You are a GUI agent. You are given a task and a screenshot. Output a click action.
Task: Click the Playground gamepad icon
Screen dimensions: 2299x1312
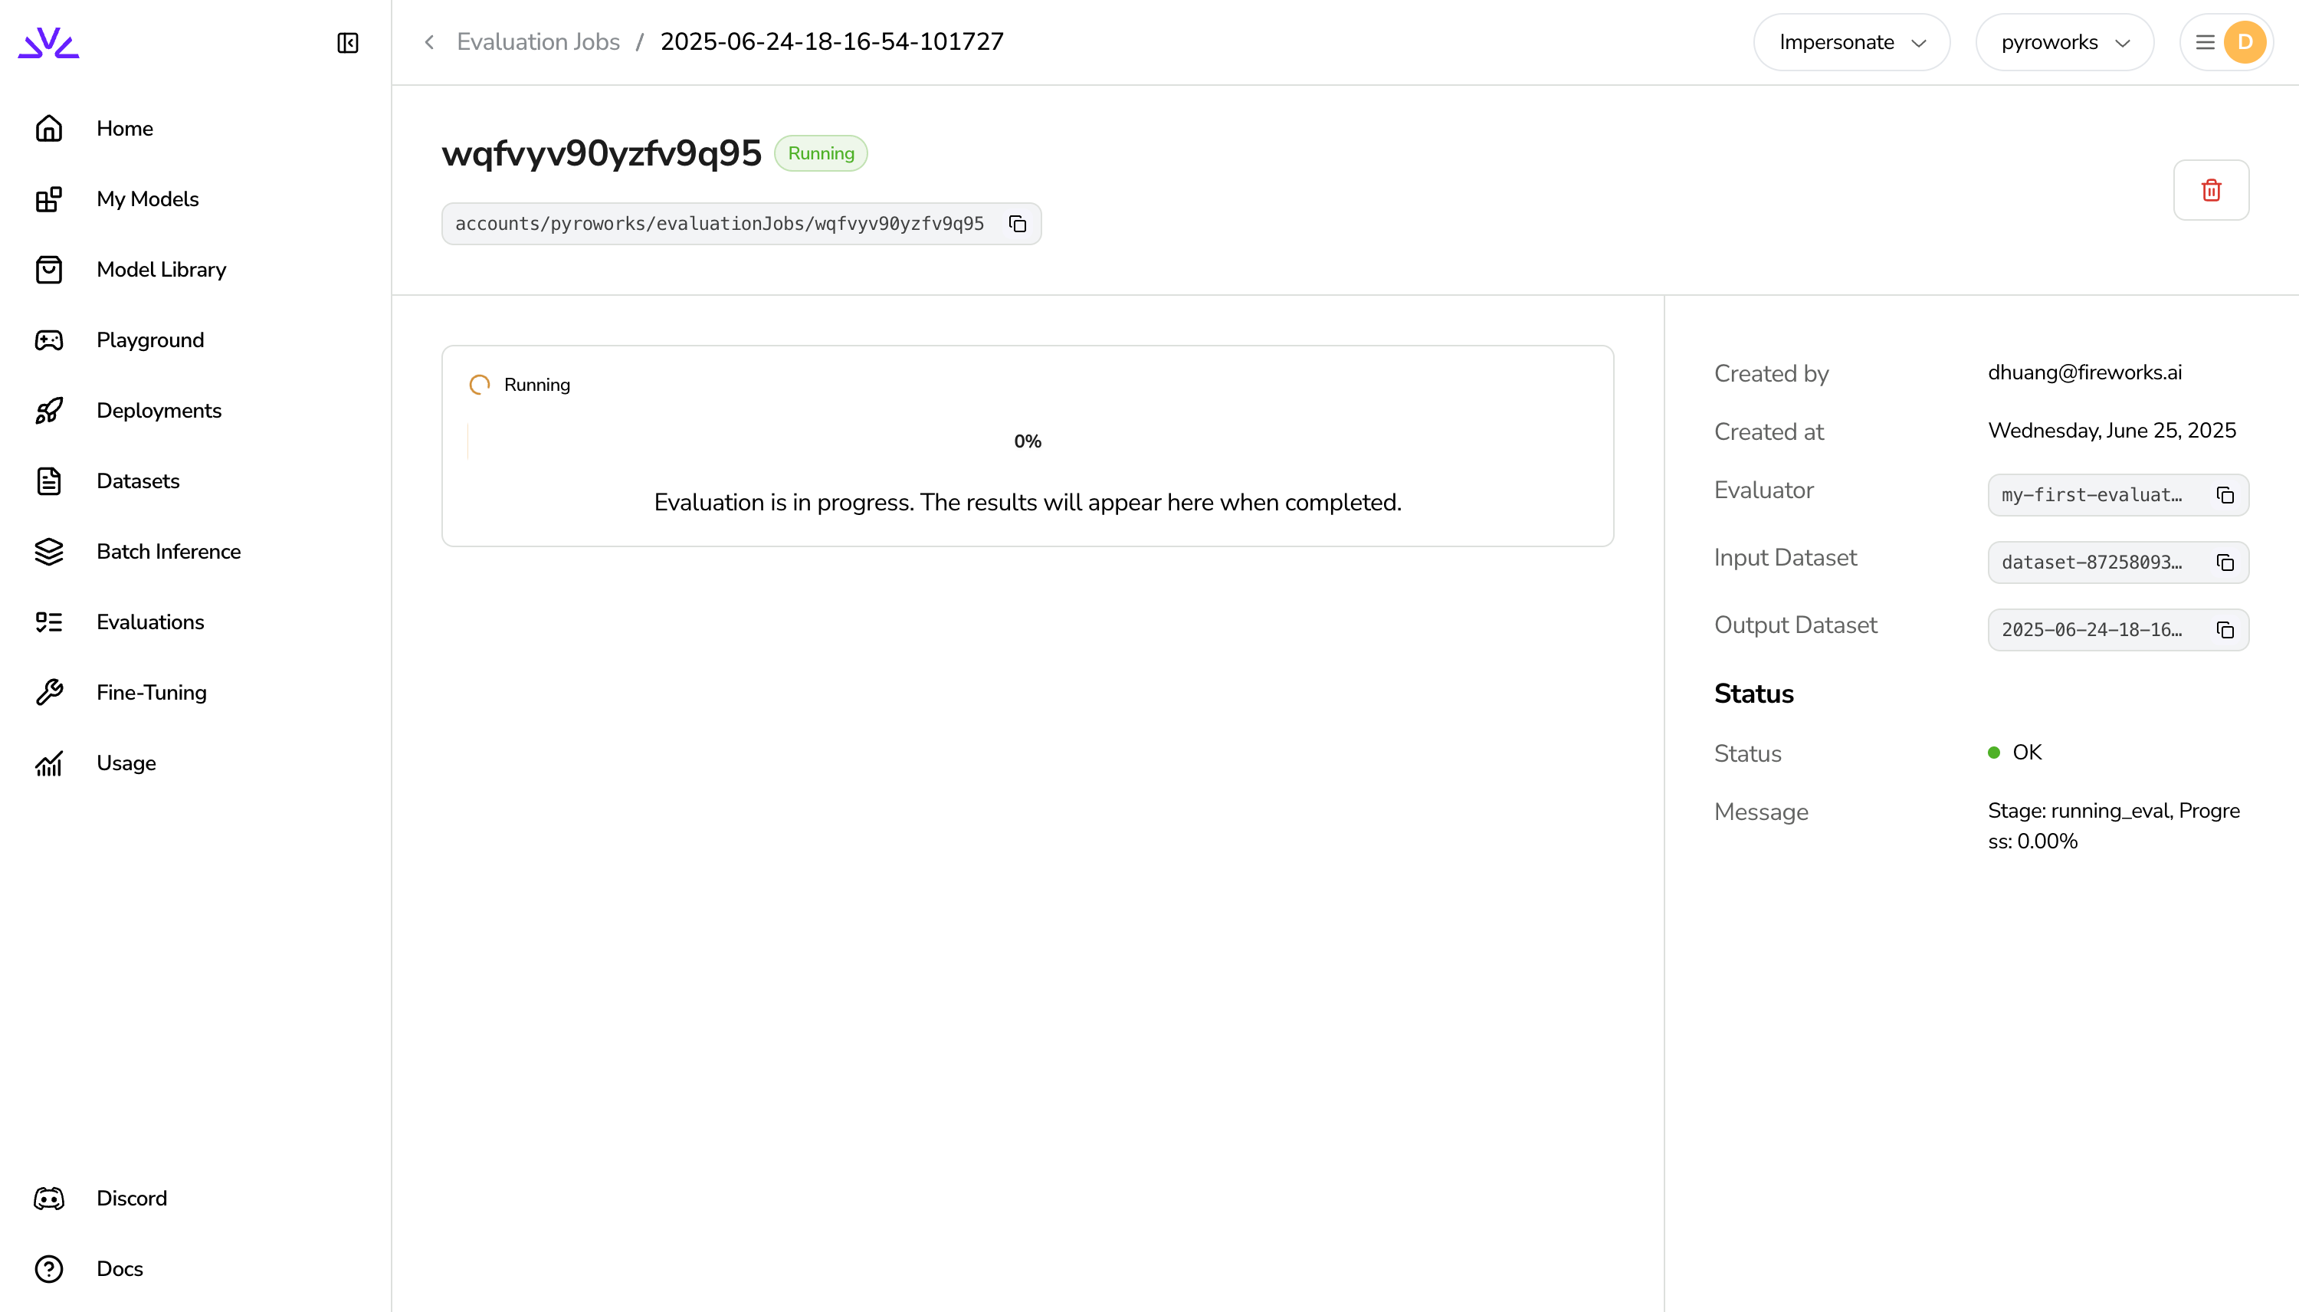[x=48, y=339]
